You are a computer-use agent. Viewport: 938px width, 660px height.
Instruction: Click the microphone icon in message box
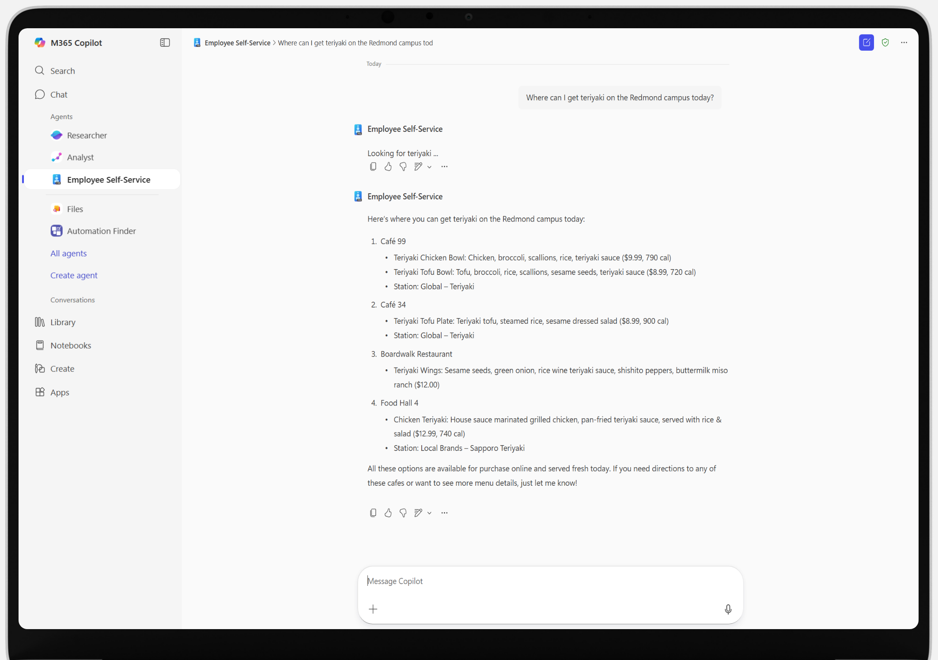pyautogui.click(x=728, y=609)
